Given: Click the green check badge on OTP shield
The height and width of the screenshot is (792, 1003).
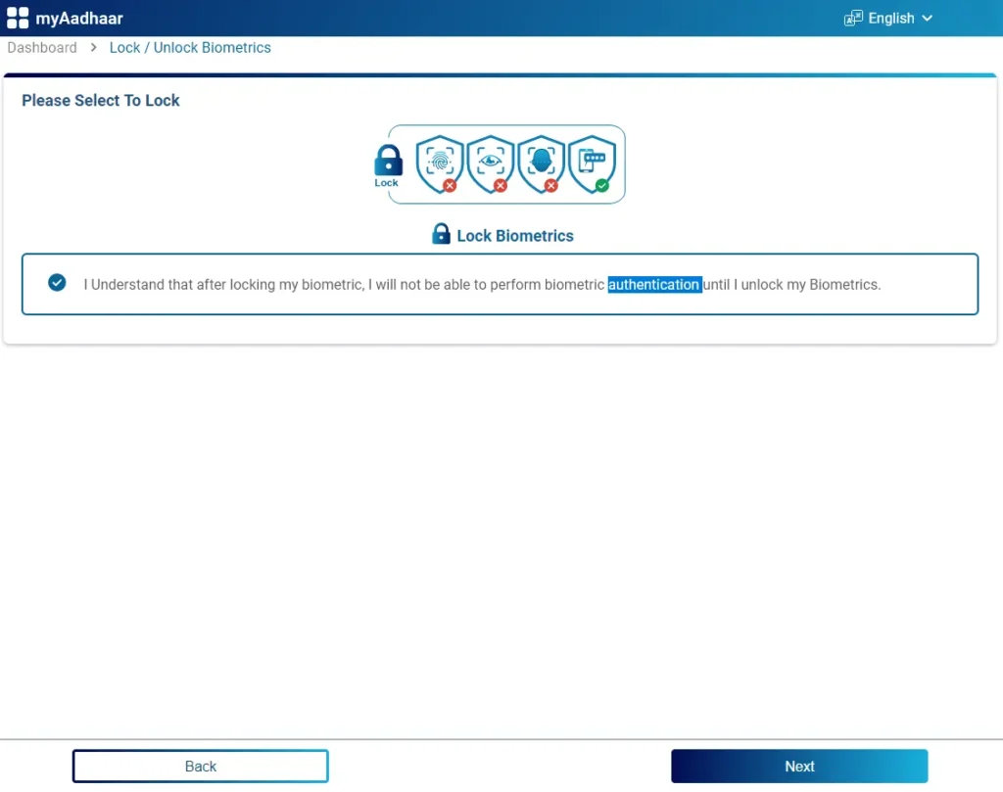Looking at the screenshot, I should (x=602, y=185).
